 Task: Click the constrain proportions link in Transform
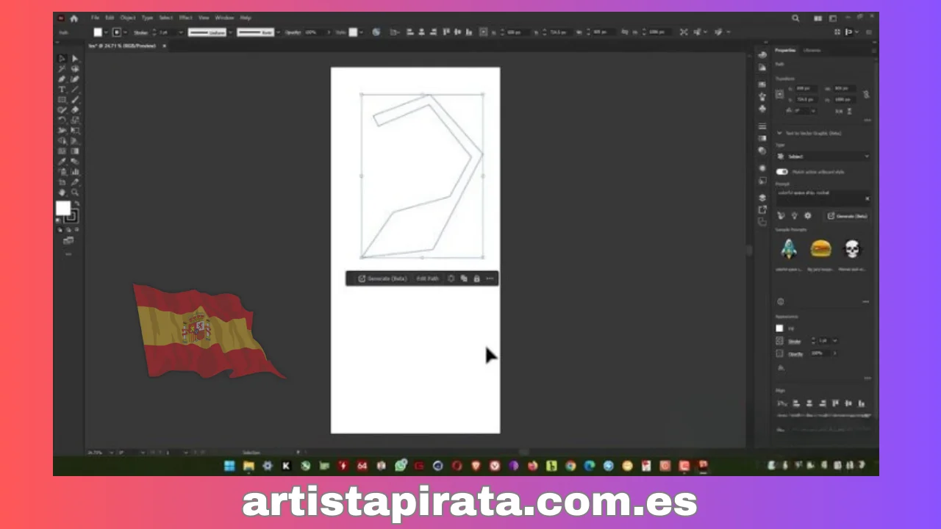tap(865, 94)
